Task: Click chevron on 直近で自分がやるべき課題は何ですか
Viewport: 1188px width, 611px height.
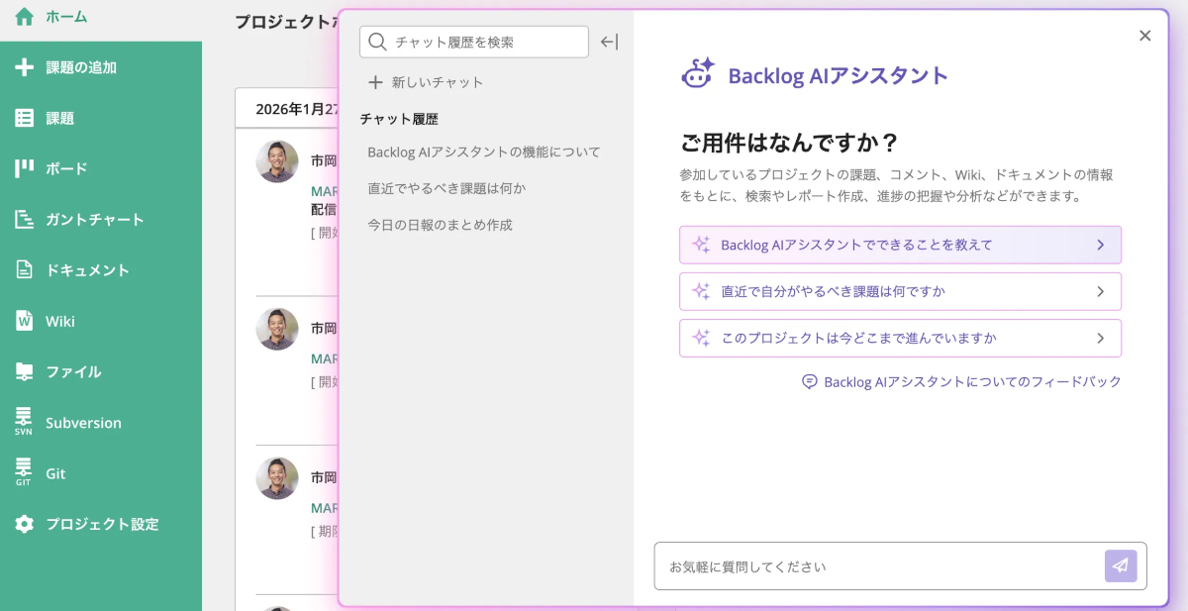Action: pos(1100,291)
